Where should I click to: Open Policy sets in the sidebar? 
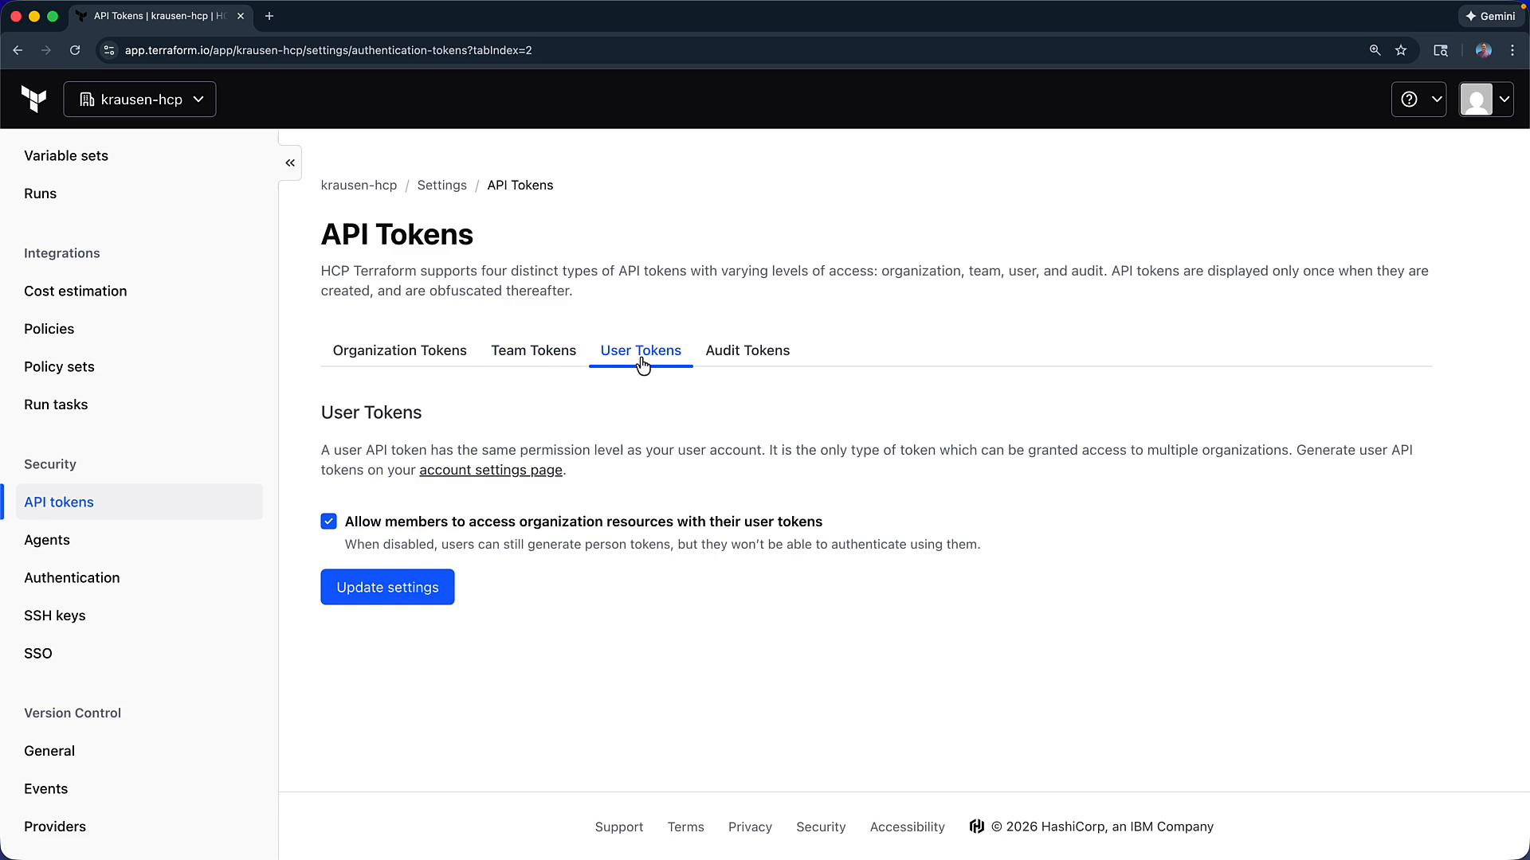[x=59, y=367]
